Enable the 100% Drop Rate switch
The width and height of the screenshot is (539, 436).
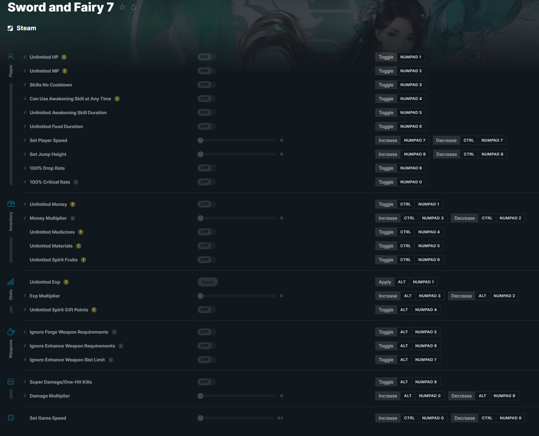click(207, 168)
